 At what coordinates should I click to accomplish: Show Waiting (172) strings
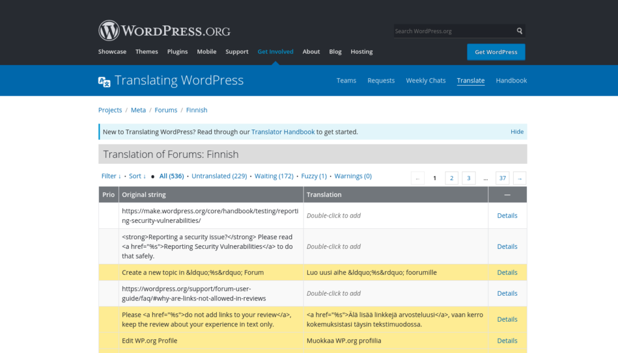(x=274, y=176)
